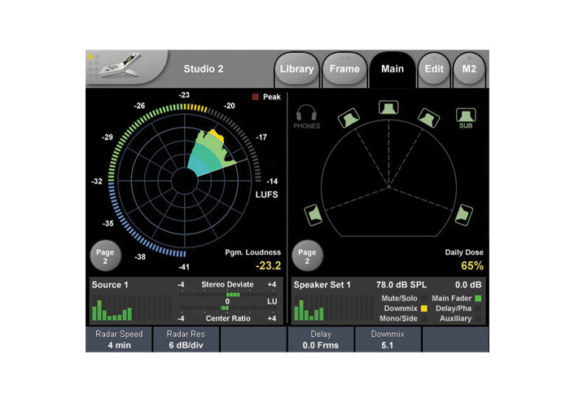Toggle the front right speaker icon
Screen dimensions: 570x407
(x=428, y=118)
